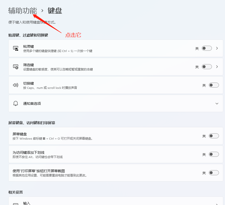The image size is (225, 205).
Task: Click 使用"打印屏幕"按钮打开屏幕截图 title
Action: (39, 171)
